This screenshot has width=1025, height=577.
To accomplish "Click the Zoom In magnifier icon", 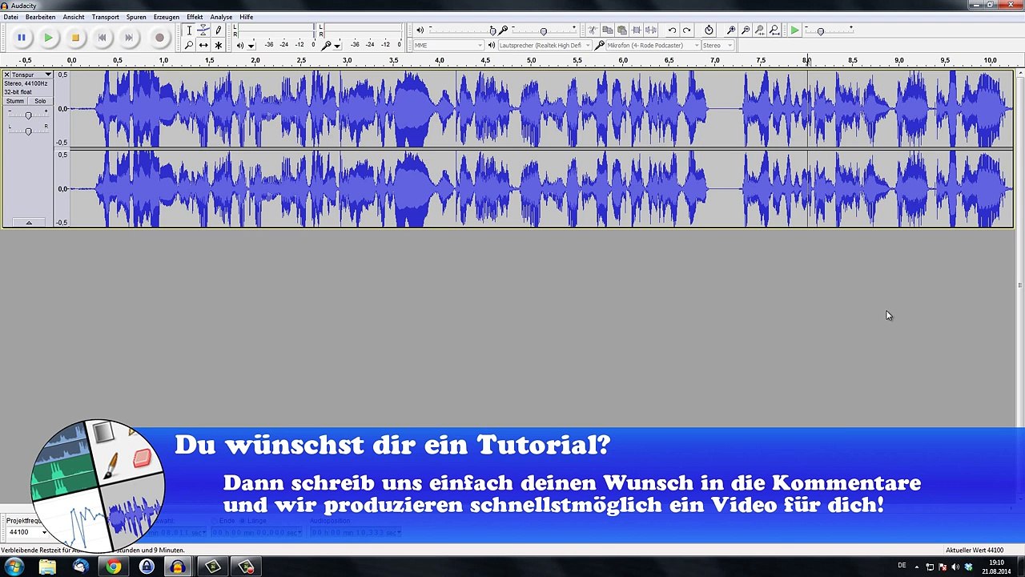I will click(731, 30).
